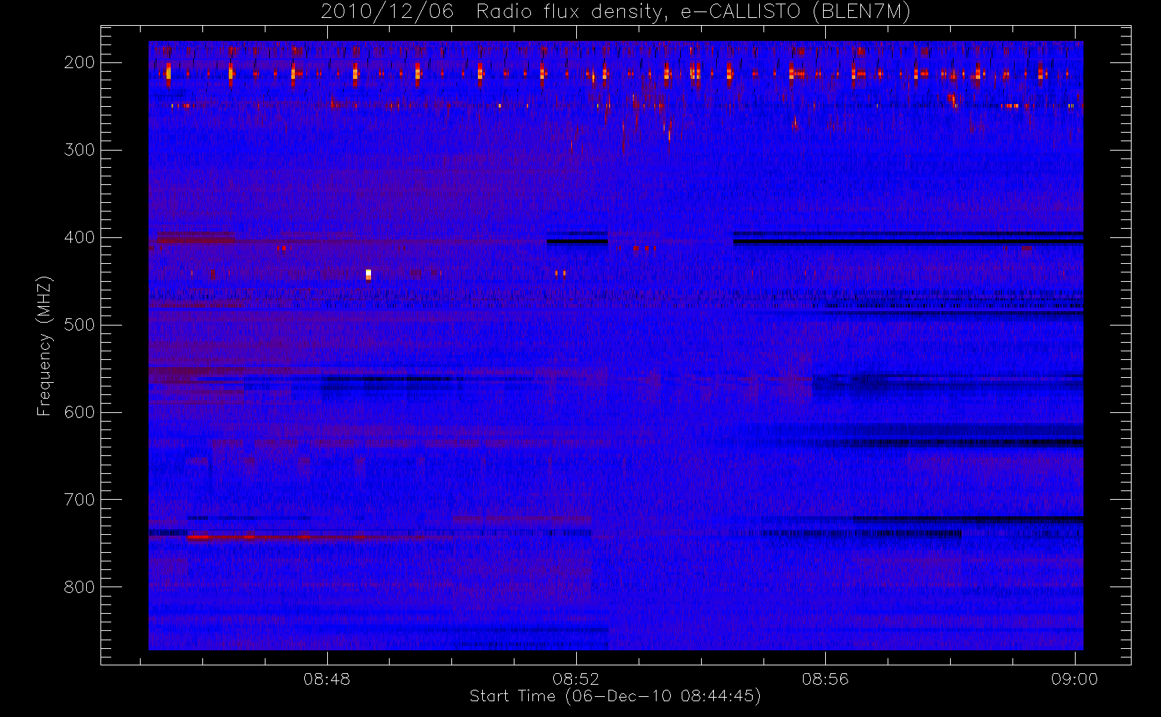
Task: Click the red emission streak near 740 MHz
Action: coord(248,536)
